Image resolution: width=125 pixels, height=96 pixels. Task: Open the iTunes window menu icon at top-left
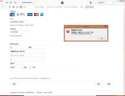tap(2, 1)
